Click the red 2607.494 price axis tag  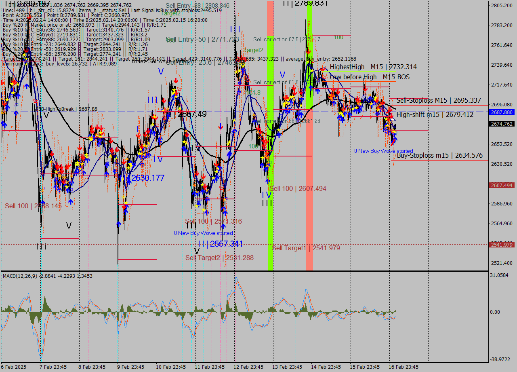[502, 185]
